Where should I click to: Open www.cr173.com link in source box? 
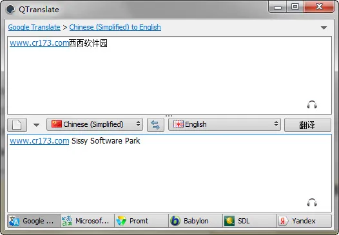click(x=39, y=43)
